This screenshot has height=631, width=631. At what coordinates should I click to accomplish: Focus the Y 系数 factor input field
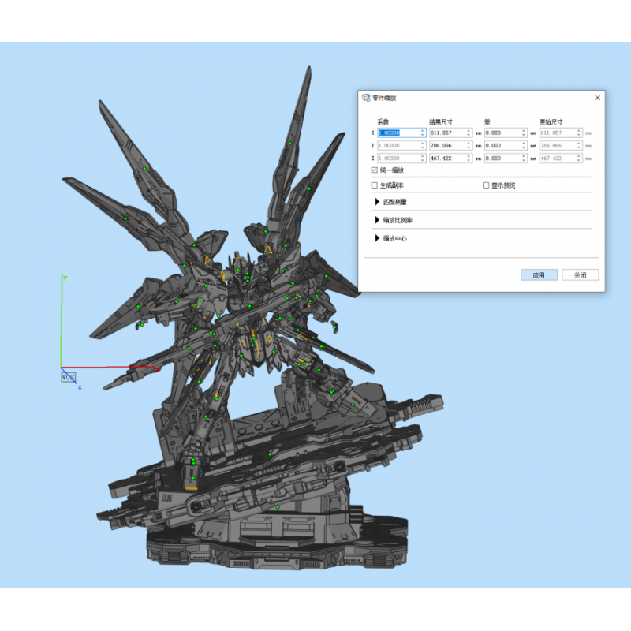coord(401,146)
